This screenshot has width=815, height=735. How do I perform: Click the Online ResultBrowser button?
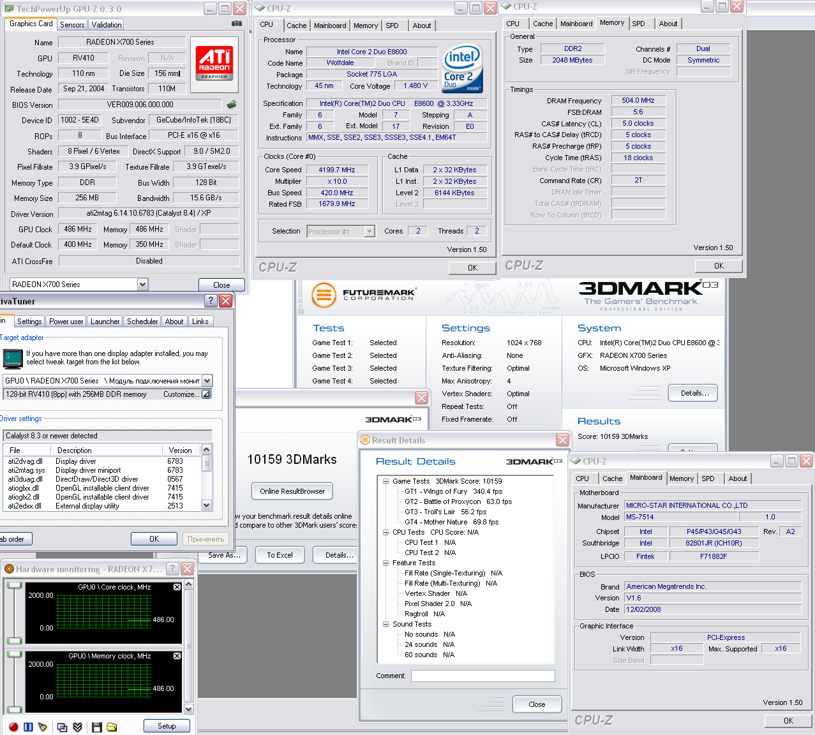click(292, 491)
